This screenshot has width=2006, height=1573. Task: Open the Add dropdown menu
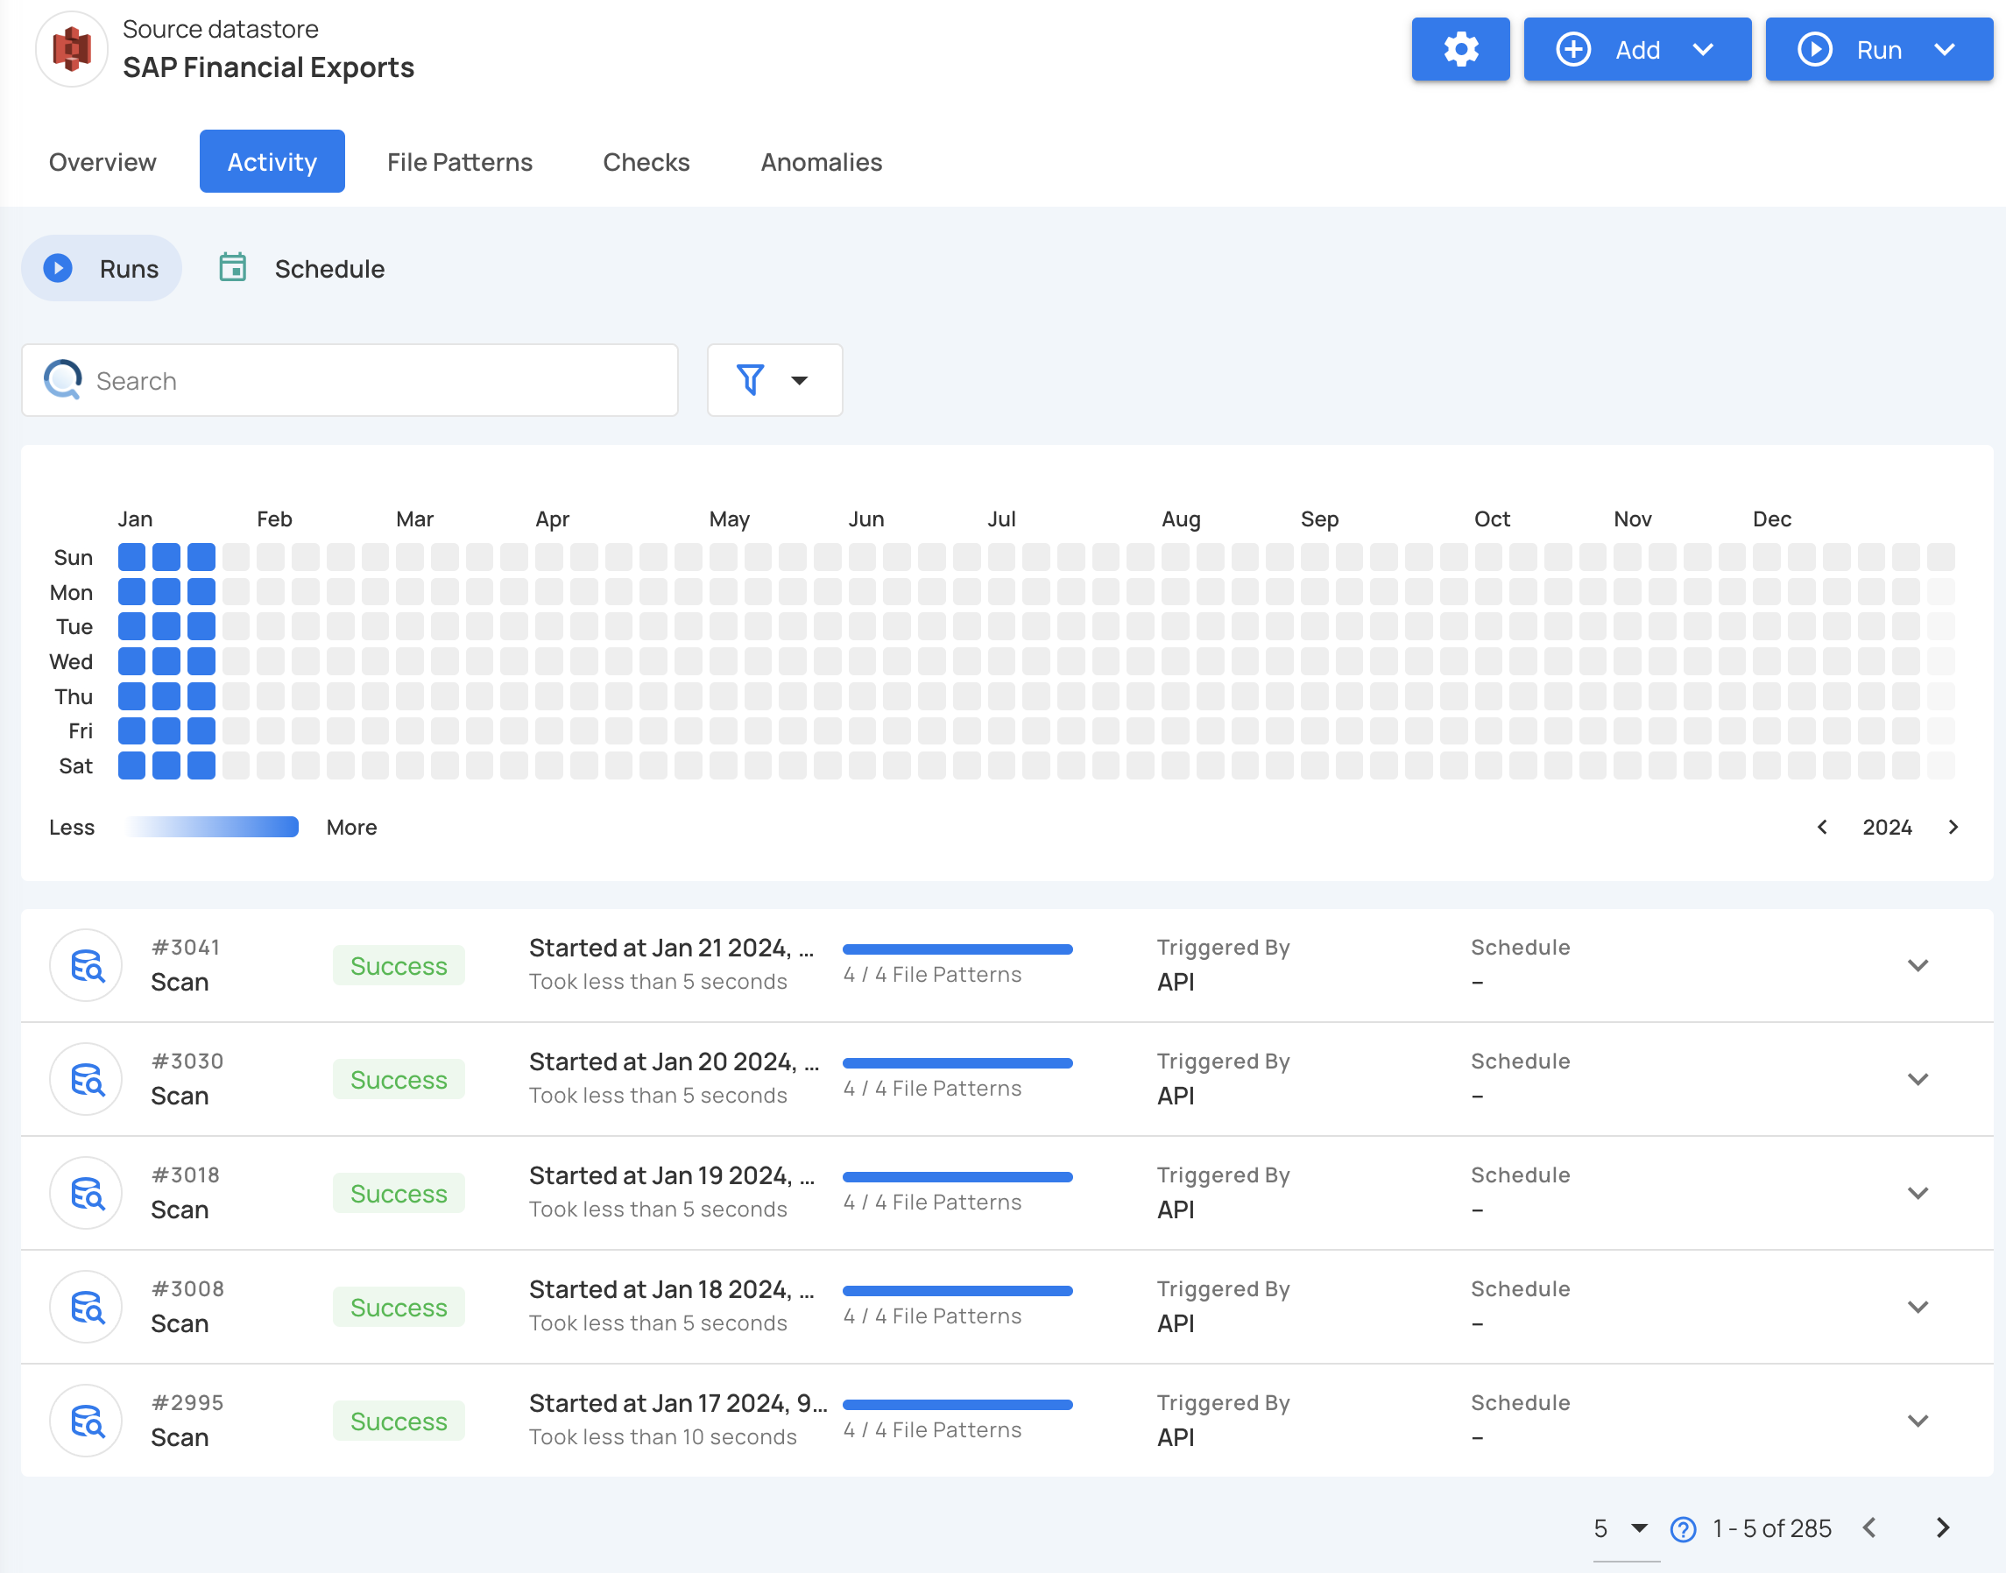pyautogui.click(x=1636, y=50)
